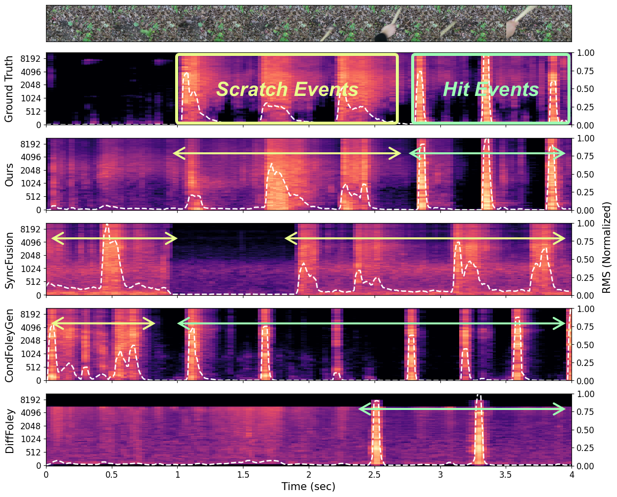Image resolution: width=617 pixels, height=497 pixels.
Task: Click the "0.5" time tick label
Action: (112, 474)
